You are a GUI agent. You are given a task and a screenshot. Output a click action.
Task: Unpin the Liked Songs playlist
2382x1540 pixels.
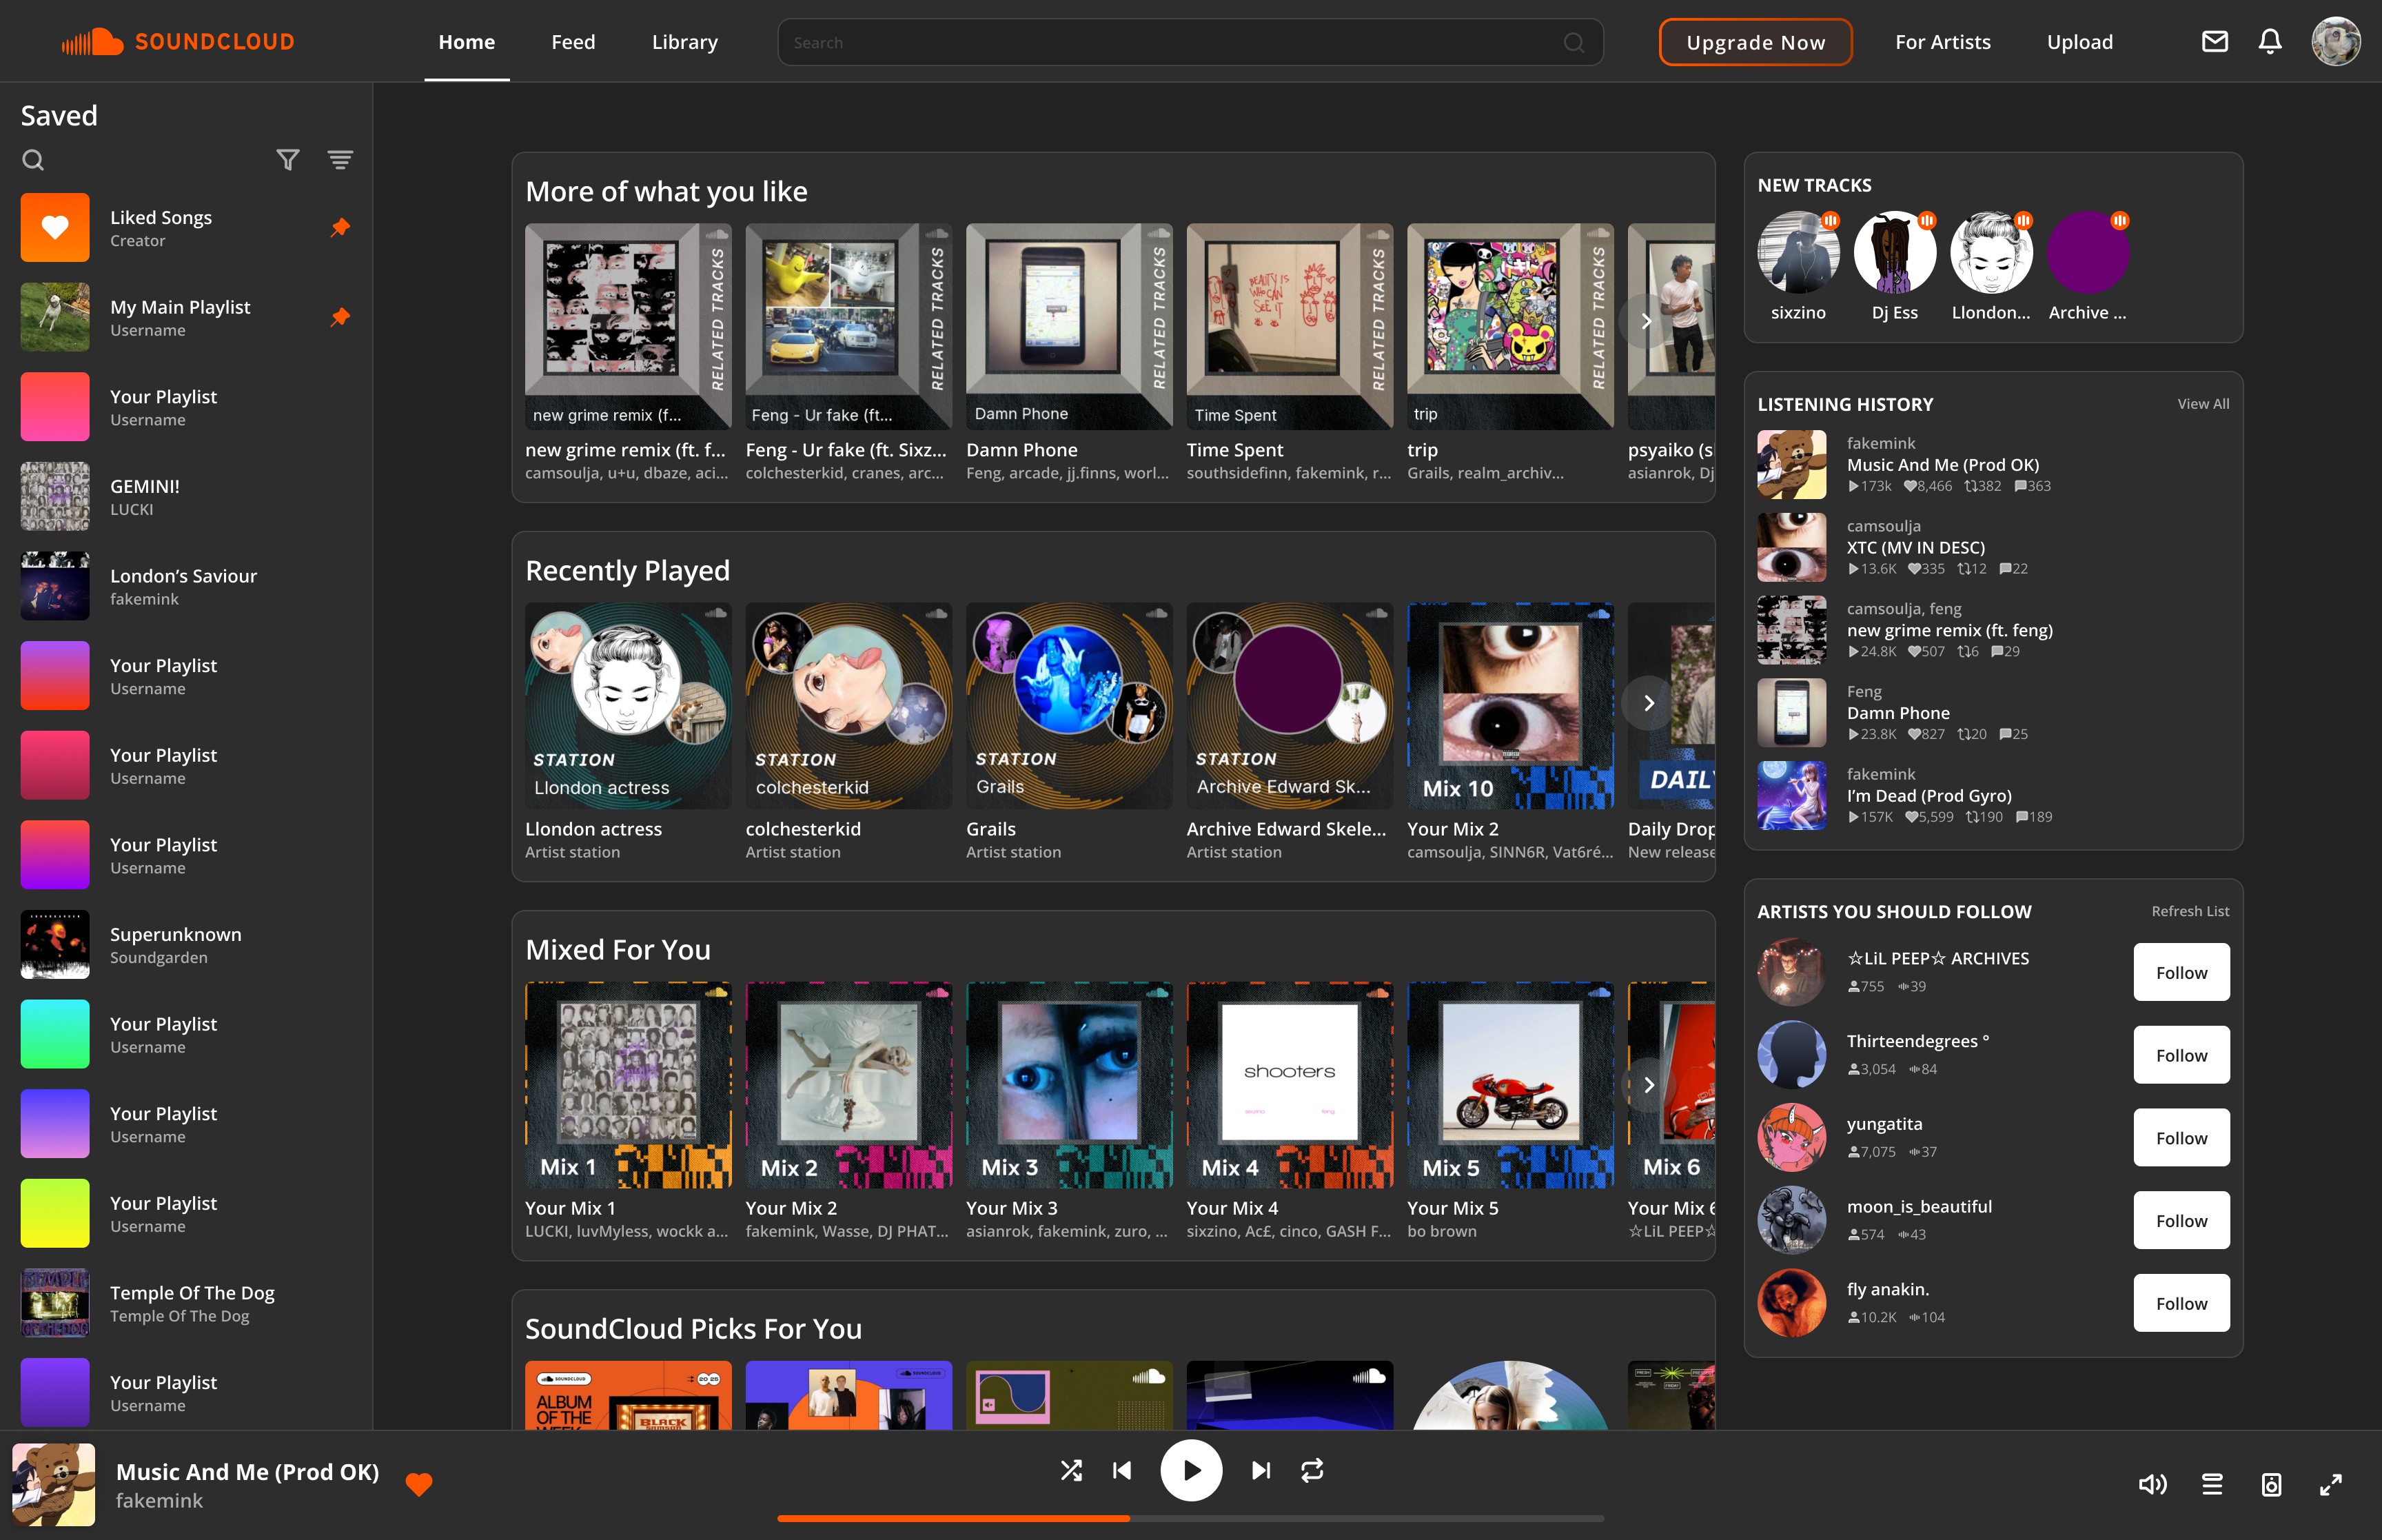pos(340,228)
